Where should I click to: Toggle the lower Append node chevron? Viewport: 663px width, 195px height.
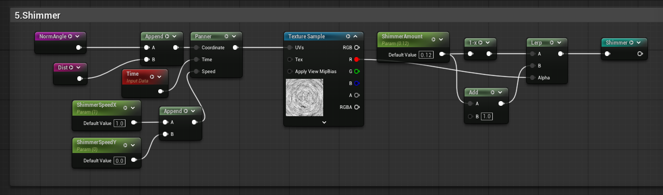coord(193,111)
